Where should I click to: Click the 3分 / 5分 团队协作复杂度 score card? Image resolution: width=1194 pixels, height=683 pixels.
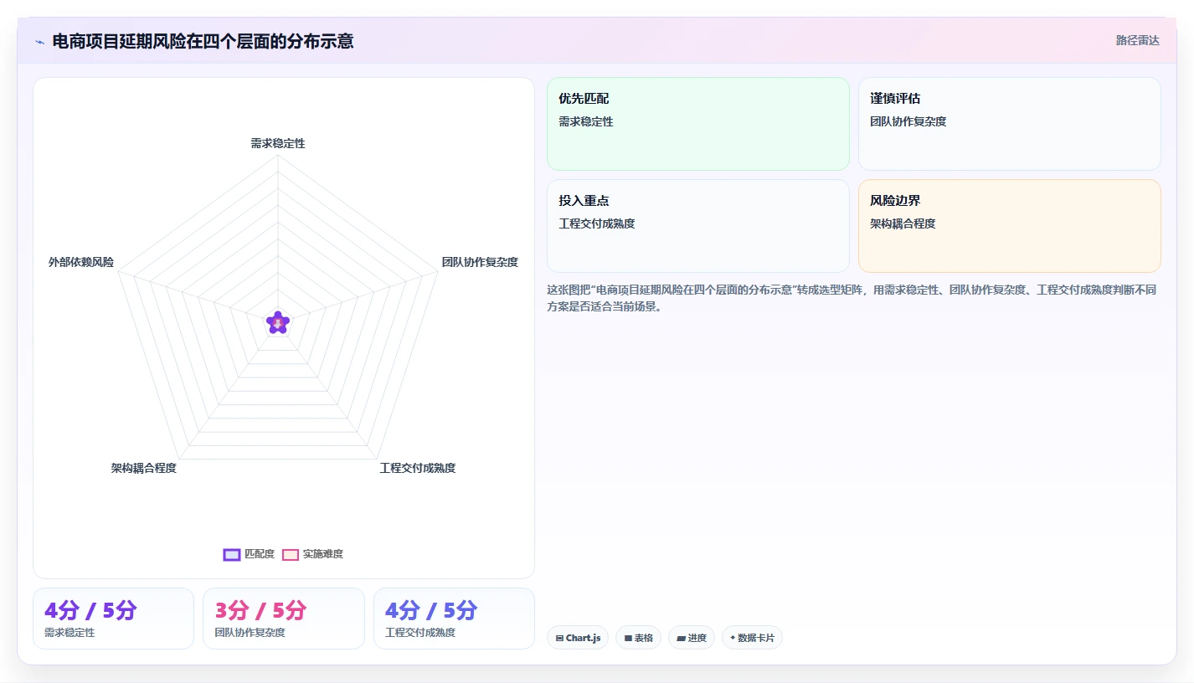click(x=284, y=619)
